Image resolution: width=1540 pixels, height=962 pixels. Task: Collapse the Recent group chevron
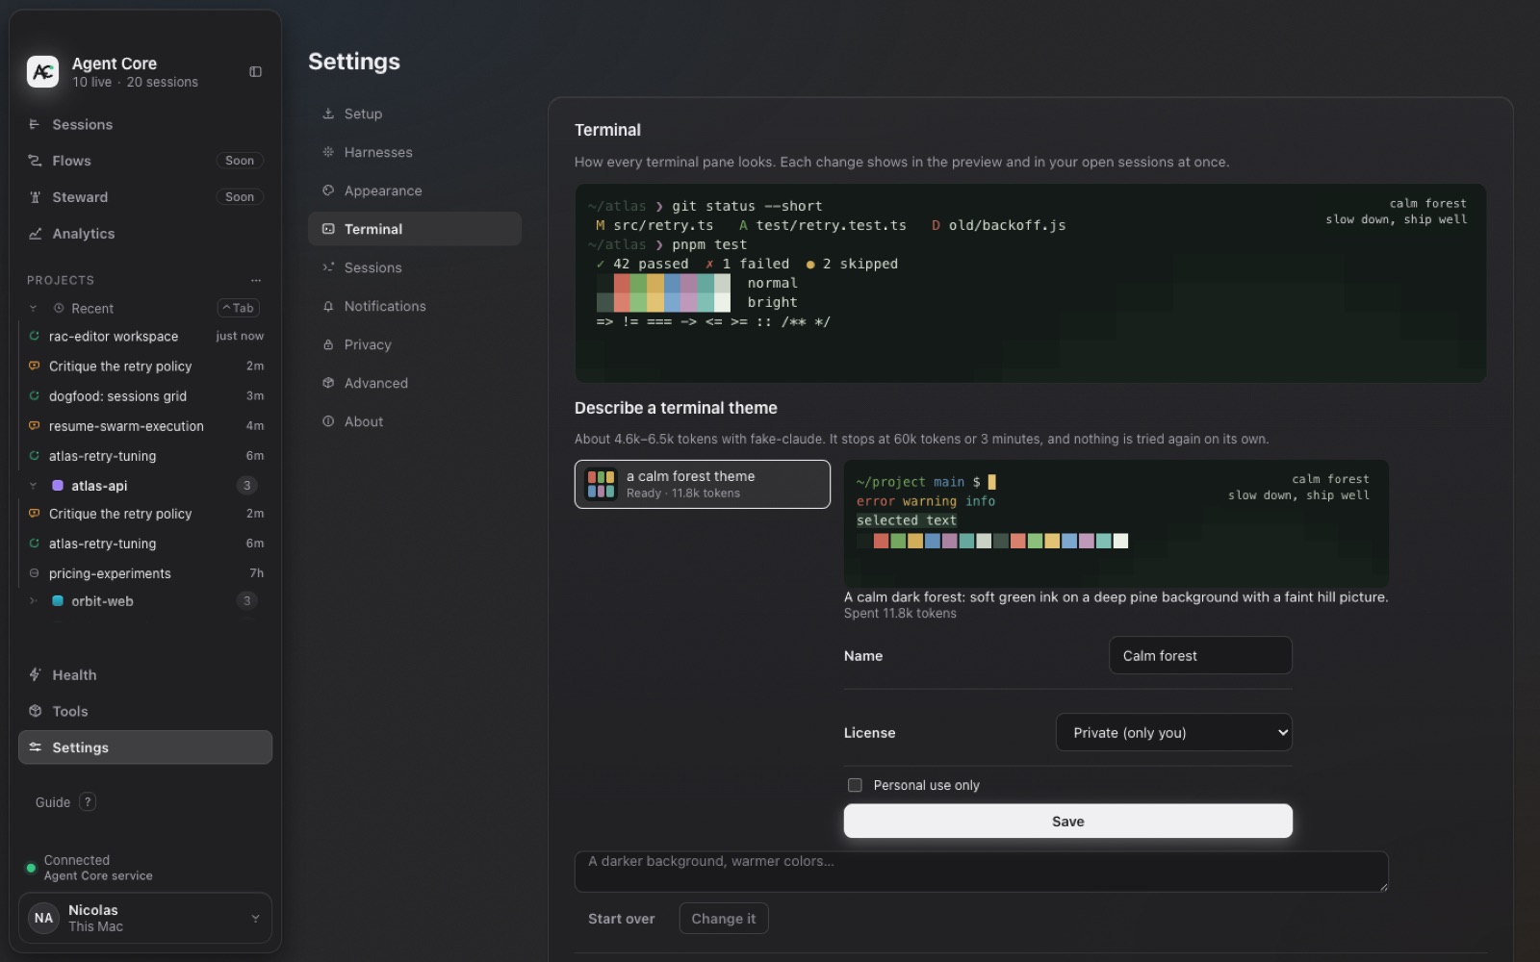click(33, 309)
